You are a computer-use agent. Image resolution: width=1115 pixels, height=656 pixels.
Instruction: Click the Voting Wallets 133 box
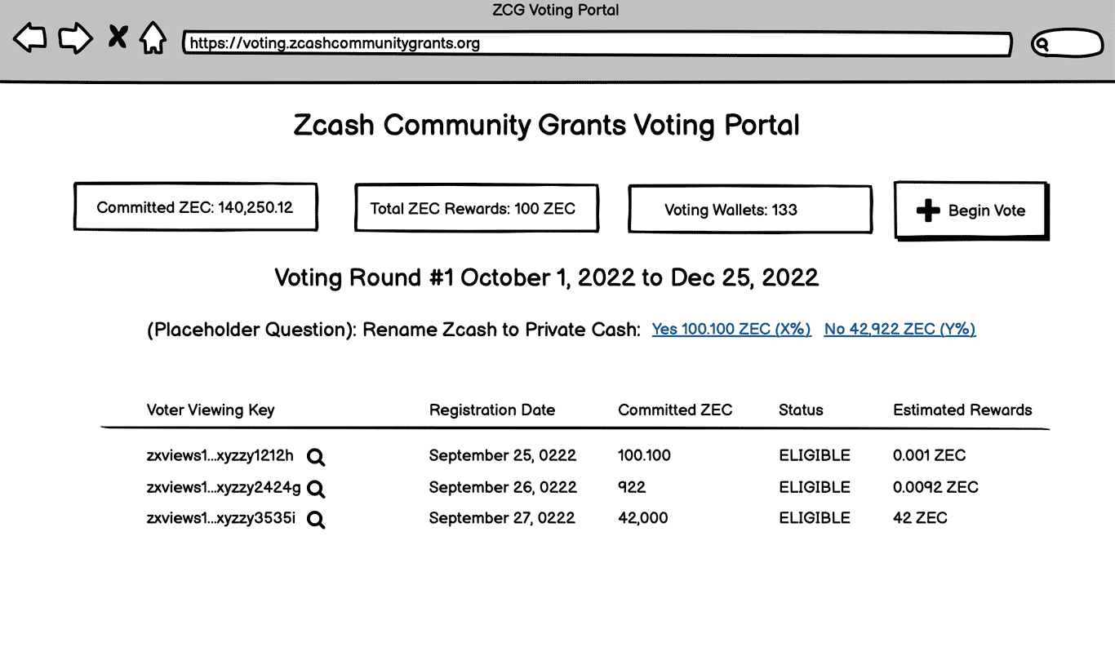(749, 210)
